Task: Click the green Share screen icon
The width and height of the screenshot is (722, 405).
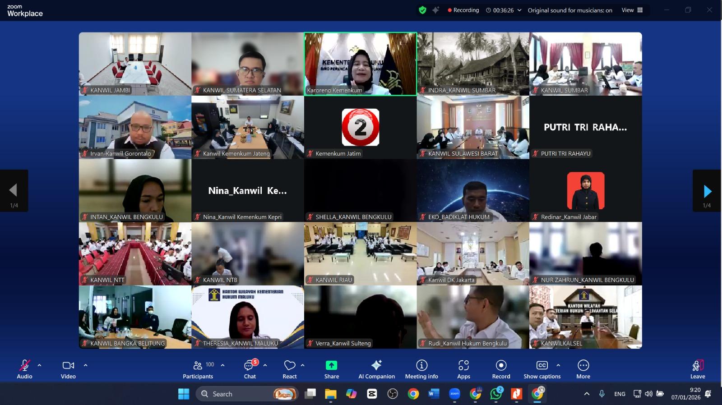Action: click(331, 365)
